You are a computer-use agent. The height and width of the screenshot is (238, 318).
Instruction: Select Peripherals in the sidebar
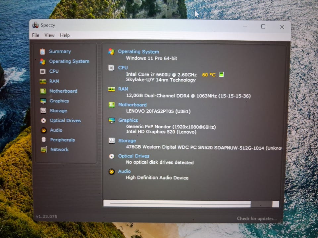[63, 140]
